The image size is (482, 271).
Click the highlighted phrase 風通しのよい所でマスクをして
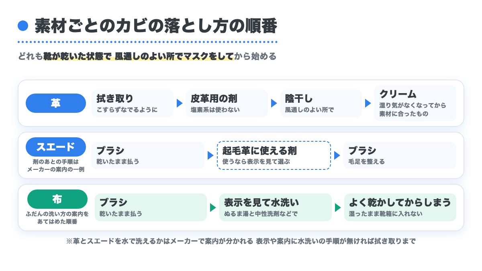pyautogui.click(x=174, y=56)
